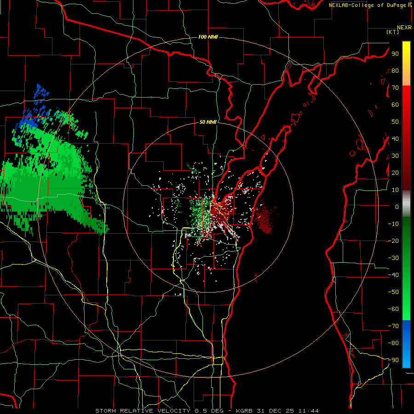Click the positive 40 value on velocity scale
414x414 pixels.
pyautogui.click(x=395, y=138)
